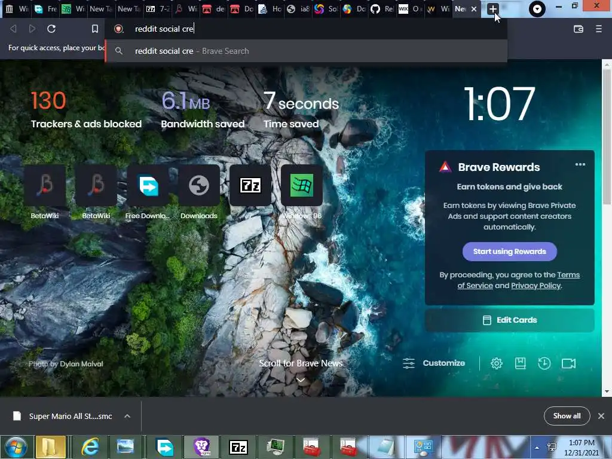Open the Privacy Policy link
The height and width of the screenshot is (459, 612).
pyautogui.click(x=536, y=285)
